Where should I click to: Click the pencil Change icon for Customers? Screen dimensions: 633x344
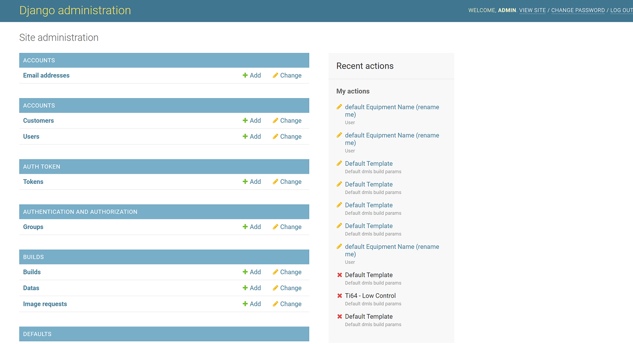[275, 121]
